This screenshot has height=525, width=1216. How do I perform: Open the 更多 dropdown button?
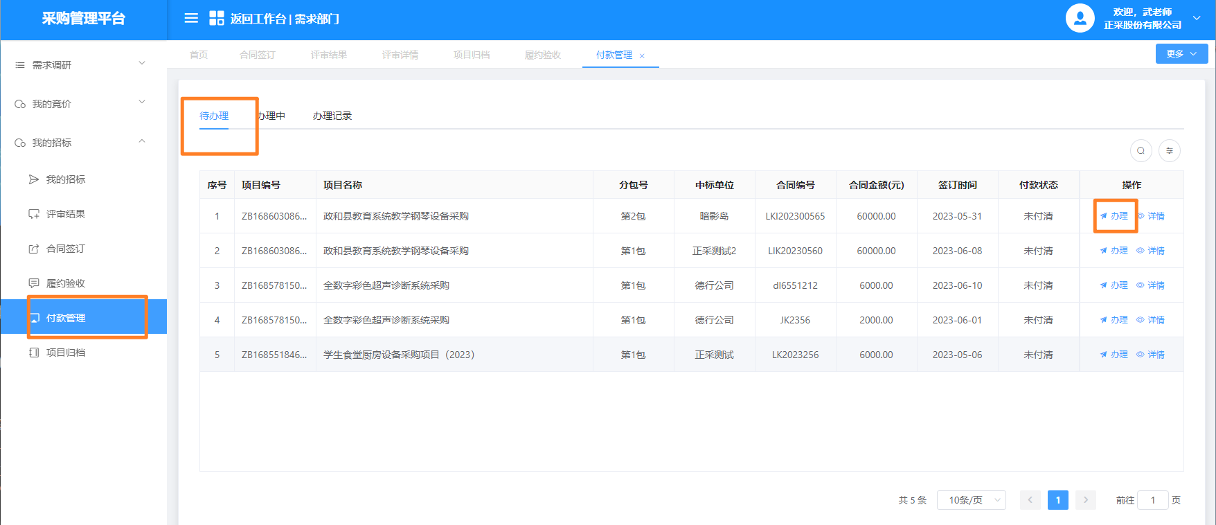(x=1181, y=54)
